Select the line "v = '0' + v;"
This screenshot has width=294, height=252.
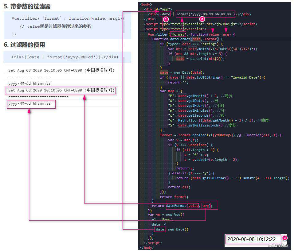(x=196, y=155)
